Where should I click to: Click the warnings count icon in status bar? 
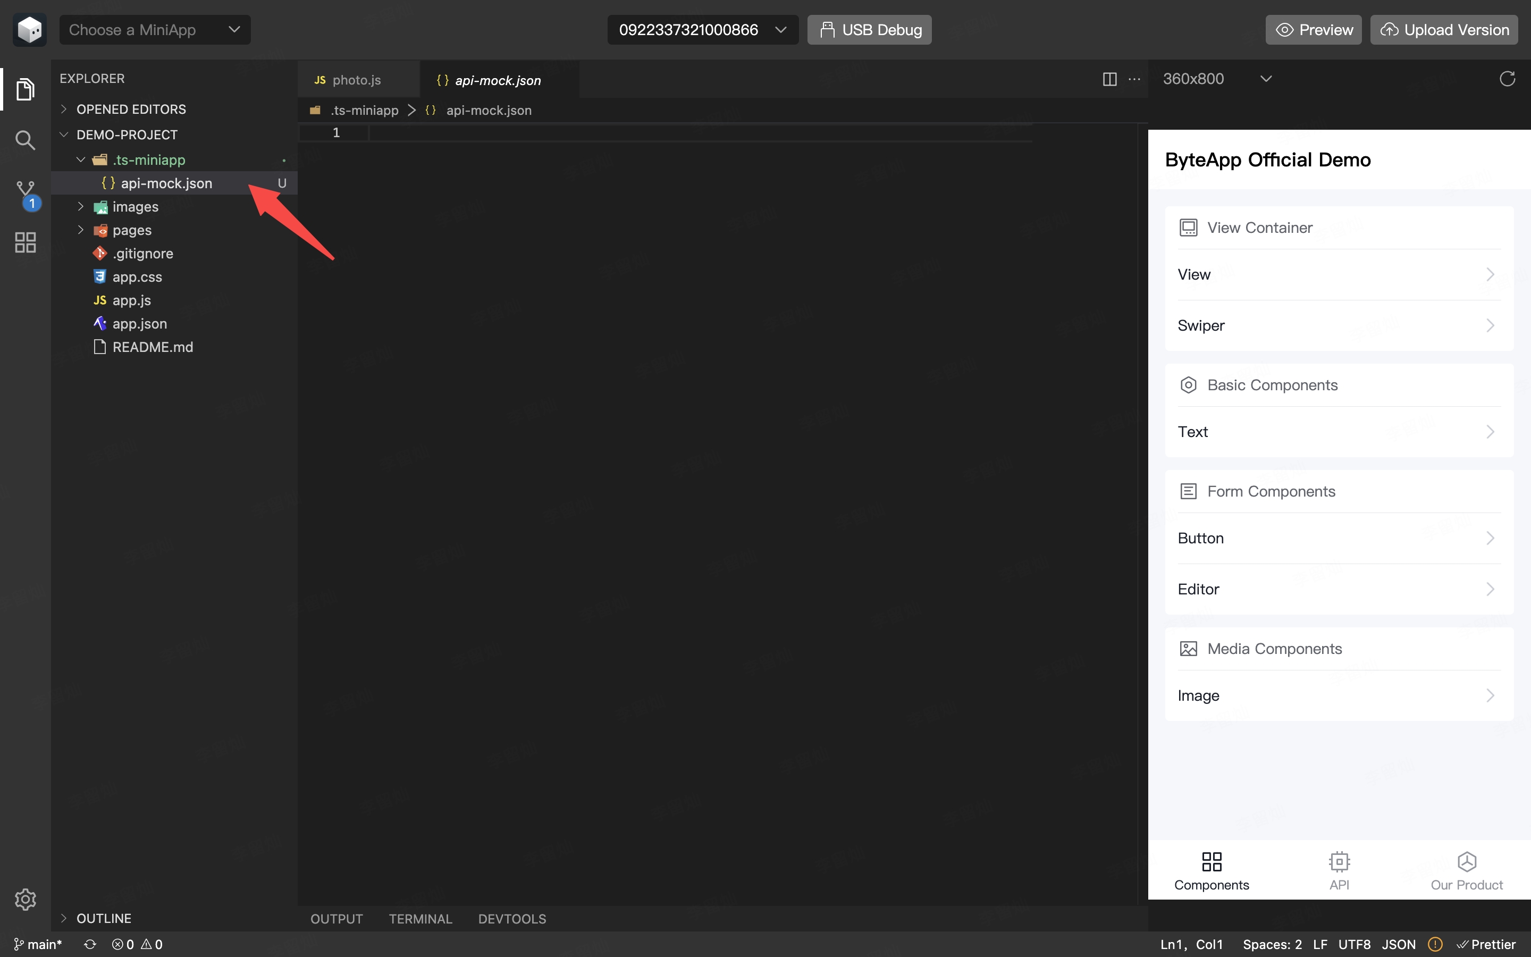click(152, 944)
